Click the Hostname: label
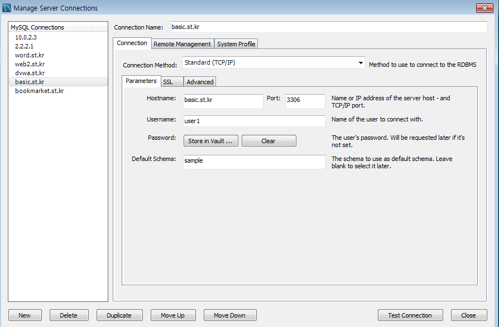Screen dimensions: 499x327 click(x=161, y=99)
